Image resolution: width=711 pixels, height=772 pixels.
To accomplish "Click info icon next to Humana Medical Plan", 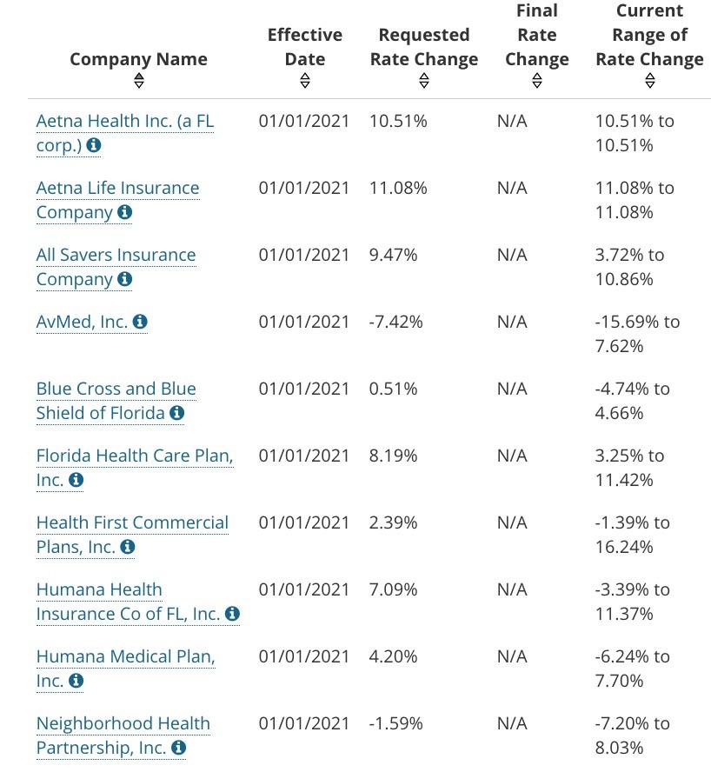I will 76,682.
